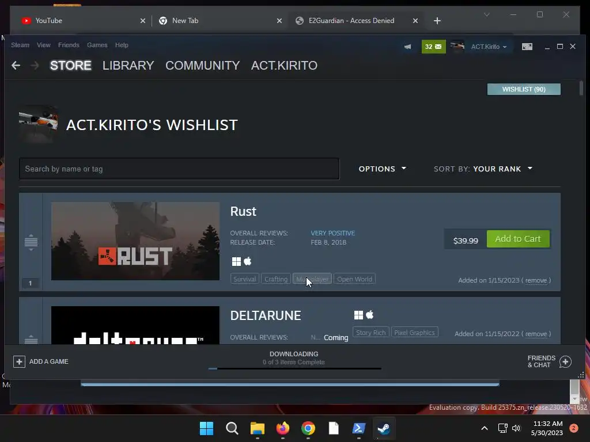Show hidden tray icons chevron
Screen dimensions: 590x442
tap(485, 428)
